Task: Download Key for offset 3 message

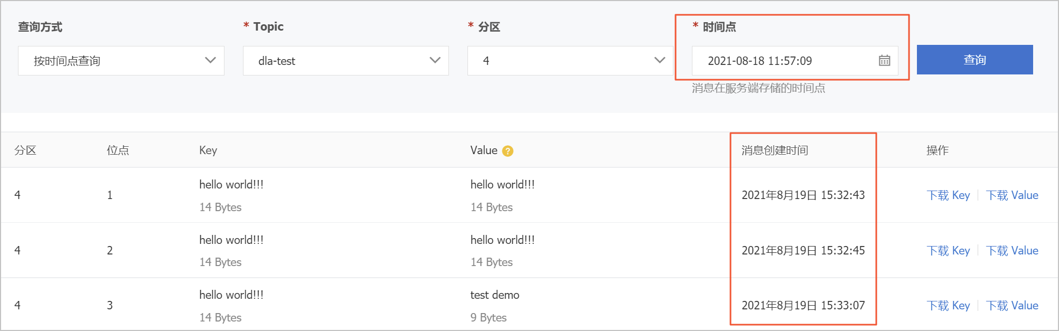Action: click(x=948, y=306)
